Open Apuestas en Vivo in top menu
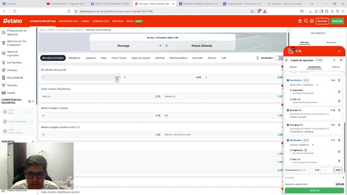 coord(68,21)
